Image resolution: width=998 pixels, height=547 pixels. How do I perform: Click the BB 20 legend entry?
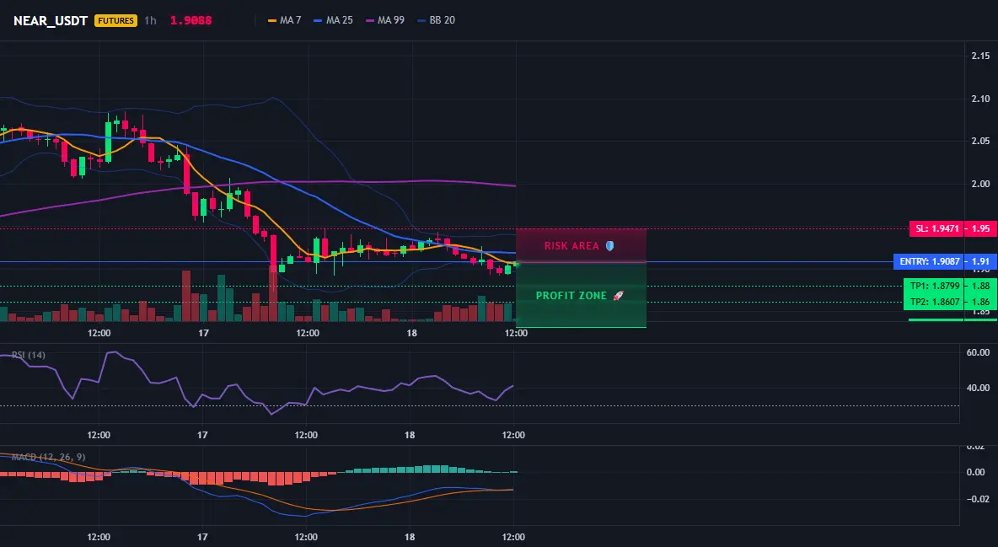click(436, 20)
